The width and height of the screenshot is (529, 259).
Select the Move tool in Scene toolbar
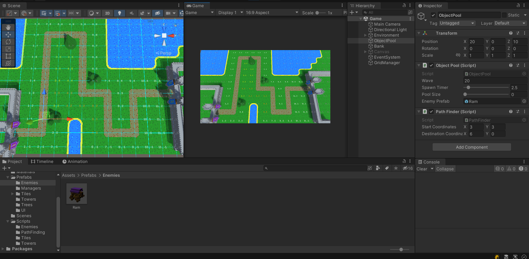click(8, 35)
